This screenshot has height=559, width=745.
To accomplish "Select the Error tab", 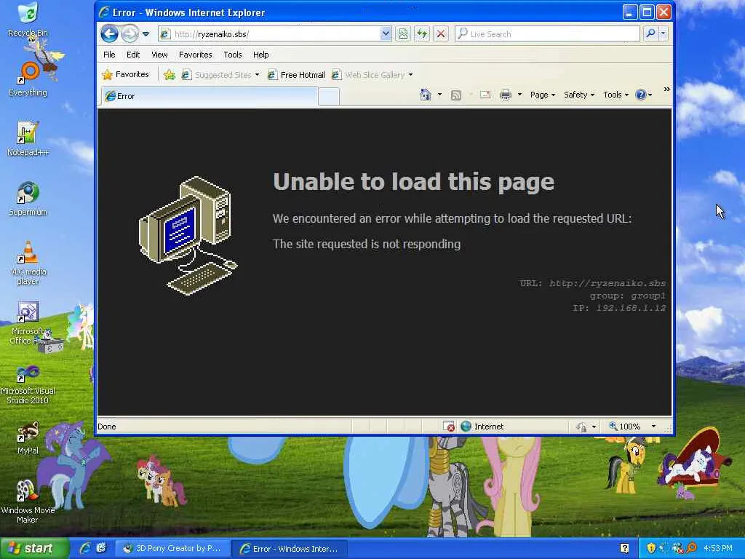I will (210, 96).
